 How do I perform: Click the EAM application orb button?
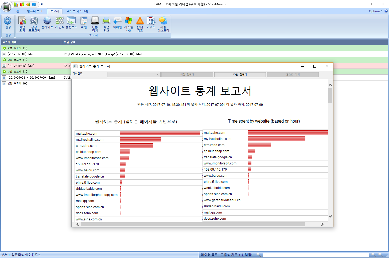coord(6,7)
